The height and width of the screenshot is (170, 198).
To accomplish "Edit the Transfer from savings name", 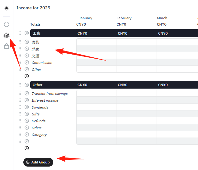I will pyautogui.click(x=49, y=94).
